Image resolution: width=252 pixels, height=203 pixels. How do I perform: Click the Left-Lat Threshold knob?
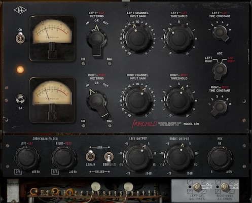[179, 39]
